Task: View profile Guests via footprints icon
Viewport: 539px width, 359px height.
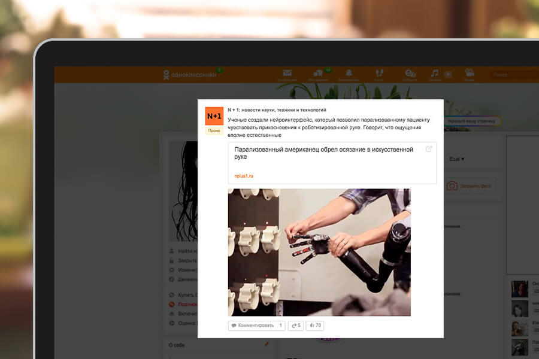Action: coord(378,73)
